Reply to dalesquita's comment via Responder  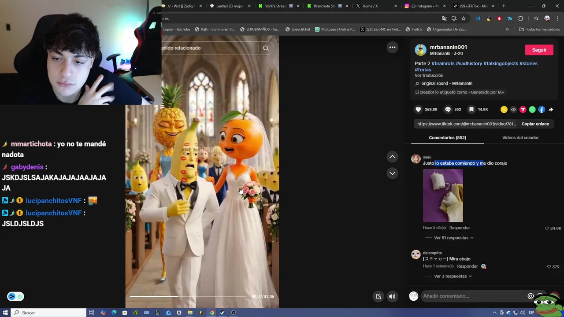tap(468, 266)
